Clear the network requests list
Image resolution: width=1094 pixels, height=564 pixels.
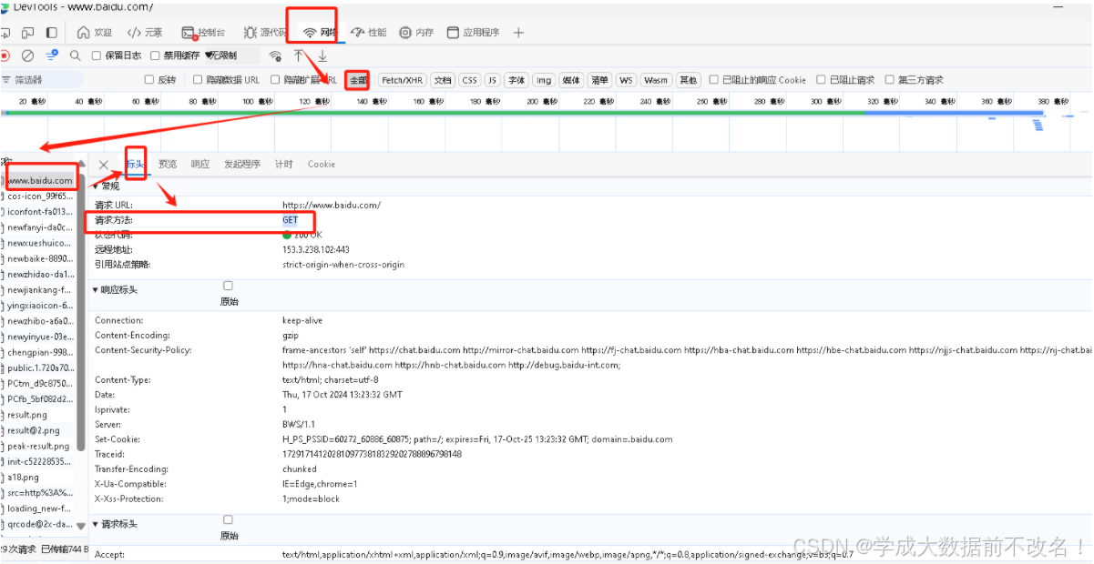[x=26, y=55]
